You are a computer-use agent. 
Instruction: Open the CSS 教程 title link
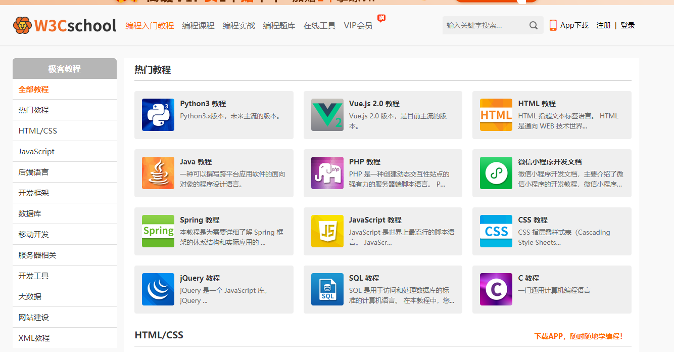pos(533,220)
